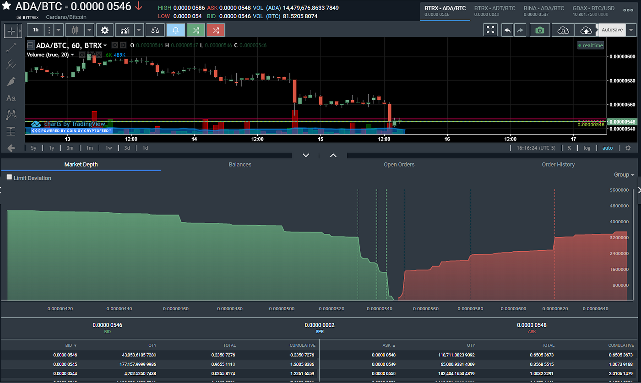
Task: Select the brush drawing tool
Action: 11,81
